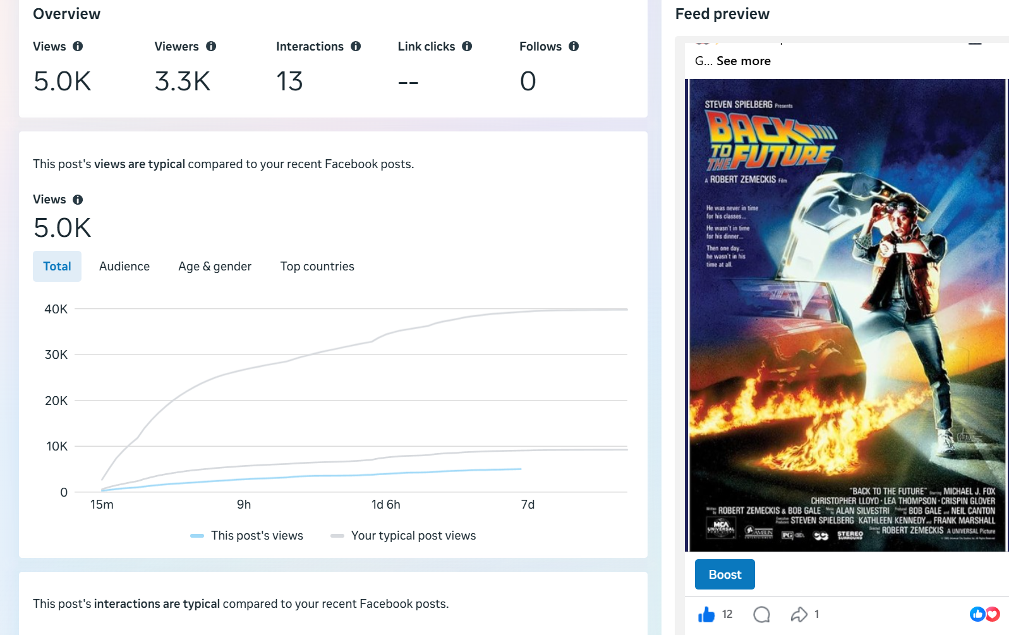1009x635 pixels.
Task: Click the Boost button
Action: pos(725,574)
